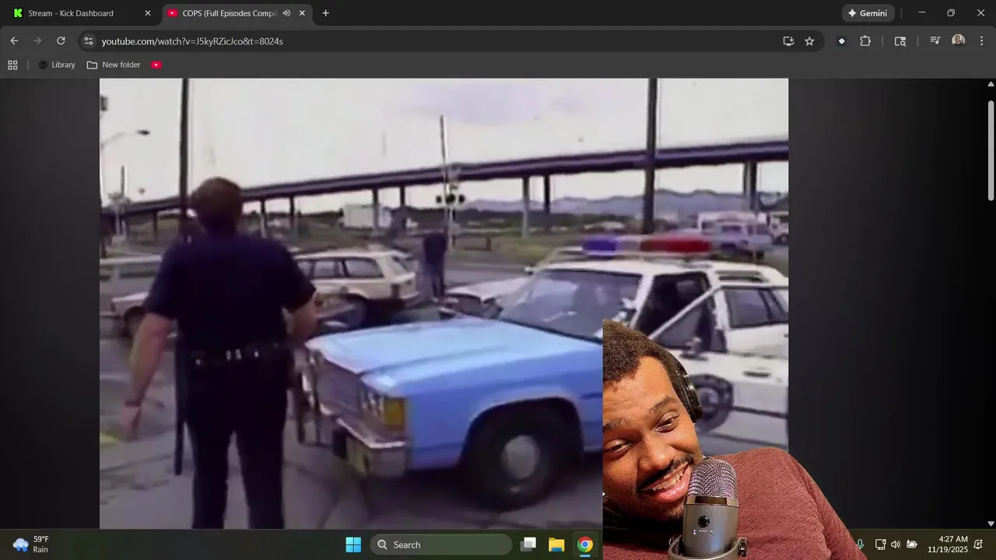Click the Gemini button
This screenshot has width=996, height=560.
pyautogui.click(x=868, y=13)
